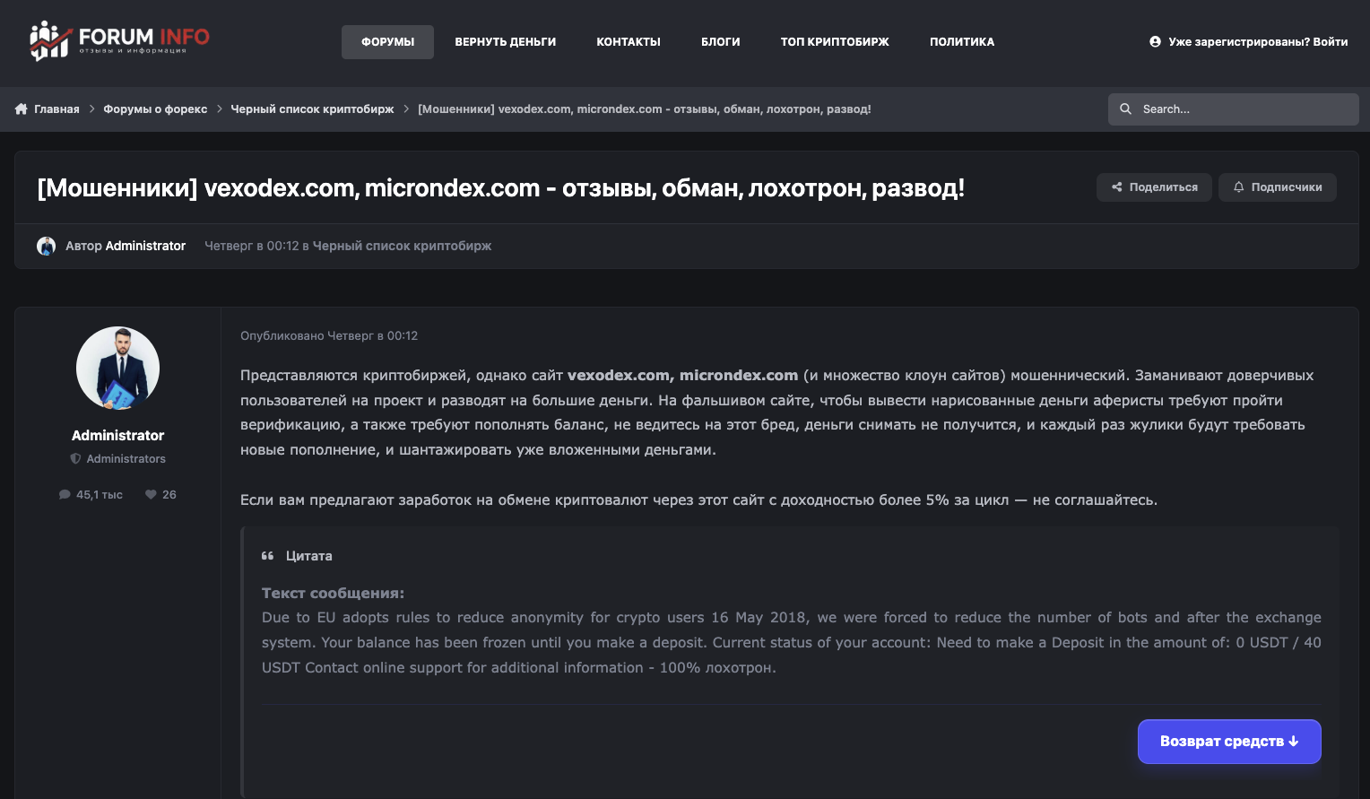Go to Главная breadcrumb link

coord(56,109)
